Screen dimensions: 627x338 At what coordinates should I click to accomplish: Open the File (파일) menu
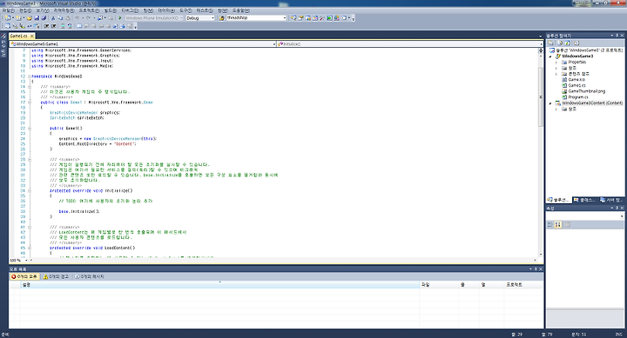8,10
